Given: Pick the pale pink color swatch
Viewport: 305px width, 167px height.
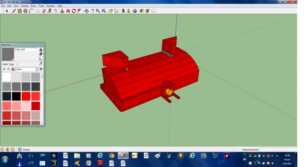Looking at the screenshot, I should click(x=26, y=106).
